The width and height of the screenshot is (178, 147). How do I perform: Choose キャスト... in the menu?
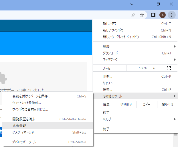pyautogui.click(x=135, y=83)
